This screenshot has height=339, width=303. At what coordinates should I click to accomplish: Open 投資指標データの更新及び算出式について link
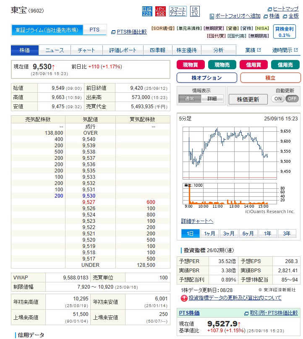(x=235, y=298)
